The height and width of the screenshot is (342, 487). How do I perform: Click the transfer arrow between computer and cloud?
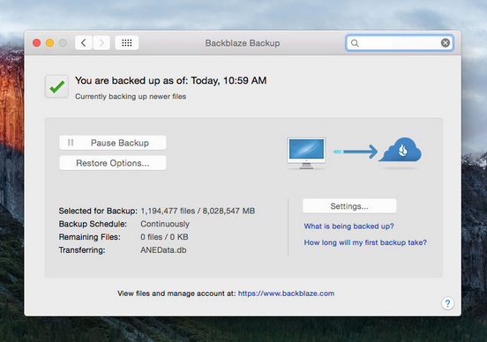[x=356, y=152]
